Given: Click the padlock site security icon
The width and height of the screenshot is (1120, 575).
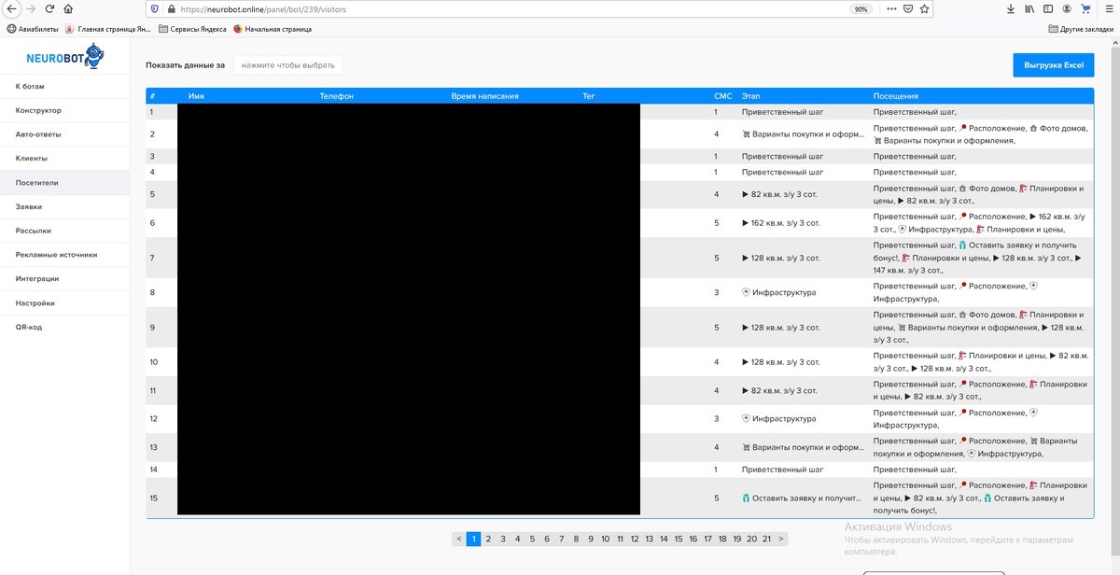Looking at the screenshot, I should 170,8.
